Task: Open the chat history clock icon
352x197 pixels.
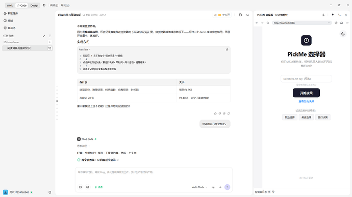Action: (240, 15)
